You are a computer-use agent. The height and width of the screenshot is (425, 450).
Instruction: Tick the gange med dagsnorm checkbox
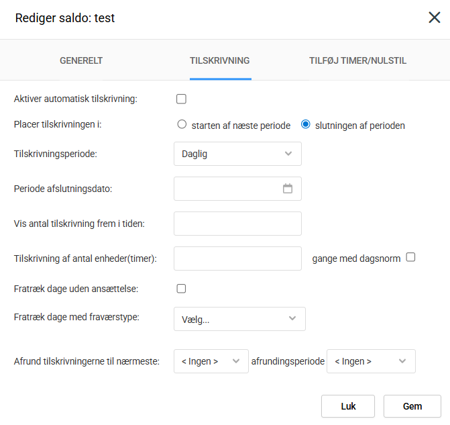[411, 257]
